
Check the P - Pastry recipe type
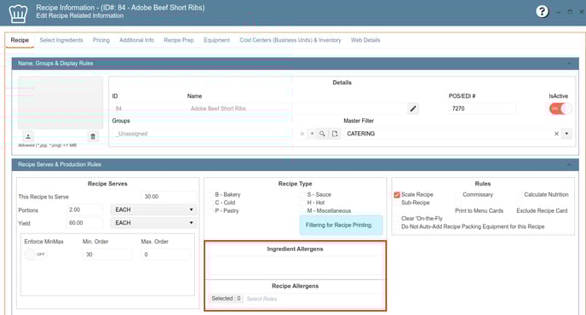coord(210,211)
